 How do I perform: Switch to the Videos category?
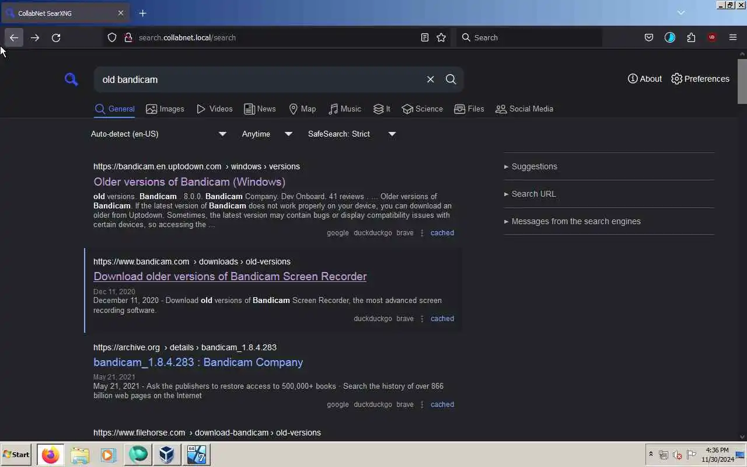click(x=214, y=109)
